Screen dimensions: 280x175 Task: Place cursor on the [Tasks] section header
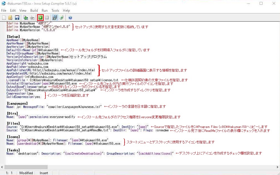[x=13, y=150]
